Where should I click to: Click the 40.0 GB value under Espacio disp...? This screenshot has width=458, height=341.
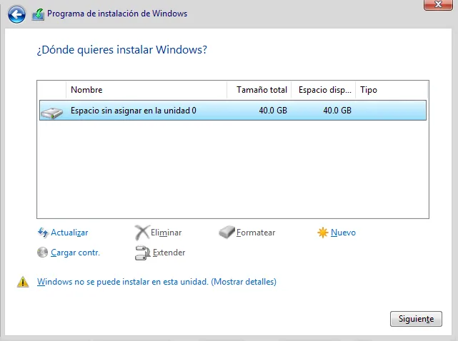pyautogui.click(x=337, y=111)
